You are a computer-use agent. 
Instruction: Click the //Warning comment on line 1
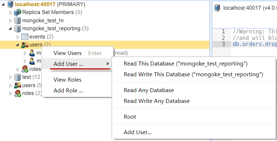point(255,31)
